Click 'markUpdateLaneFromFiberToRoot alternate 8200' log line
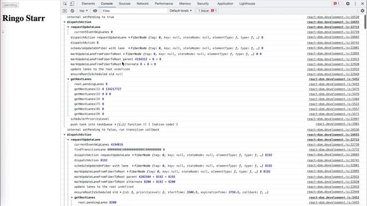Viewport: 367px width, 206px height. click(x=125, y=182)
